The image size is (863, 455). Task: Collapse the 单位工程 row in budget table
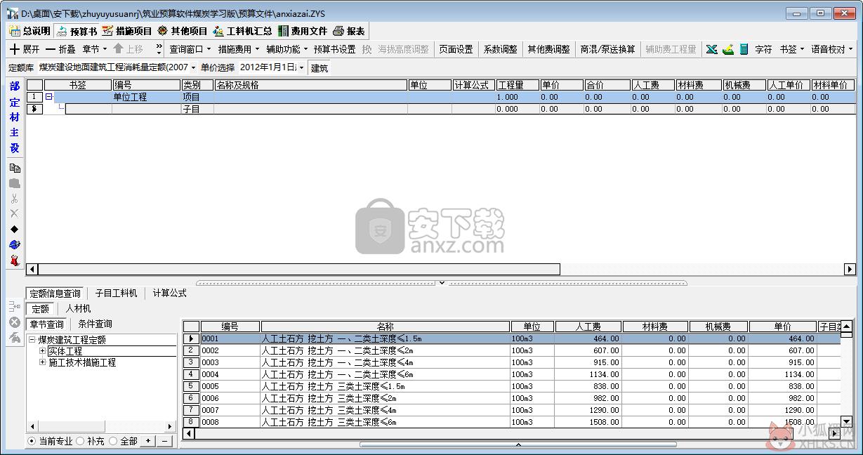pos(49,97)
